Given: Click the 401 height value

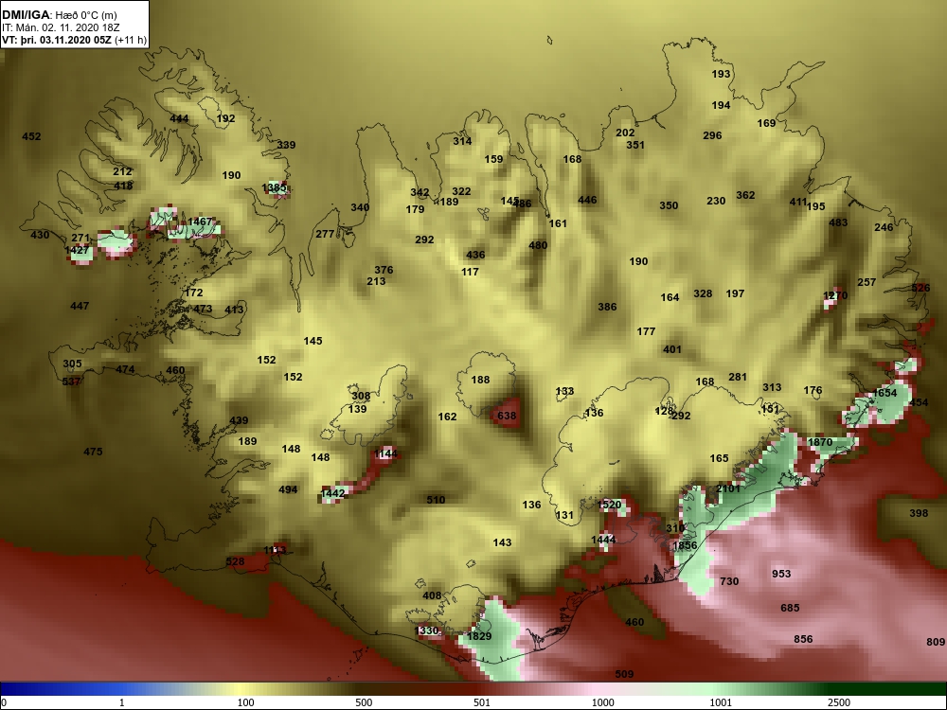Looking at the screenshot, I should pos(672,349).
